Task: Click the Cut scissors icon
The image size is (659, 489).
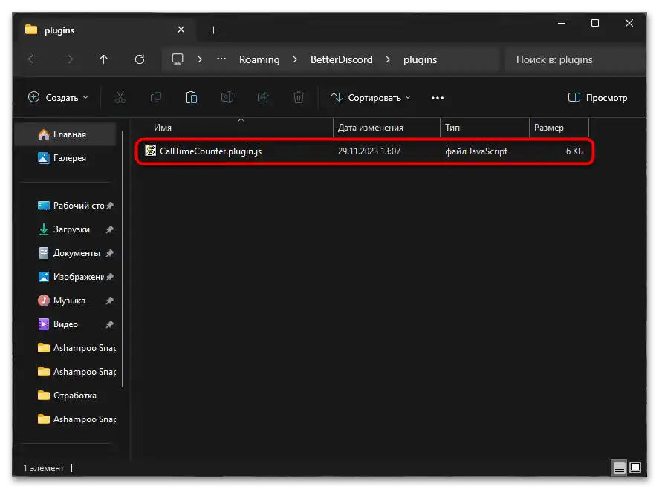Action: [x=120, y=98]
